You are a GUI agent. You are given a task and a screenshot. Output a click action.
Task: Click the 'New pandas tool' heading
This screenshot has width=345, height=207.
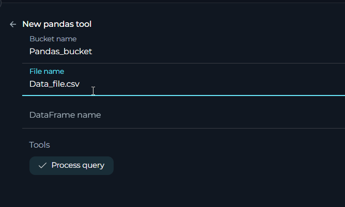pos(57,24)
